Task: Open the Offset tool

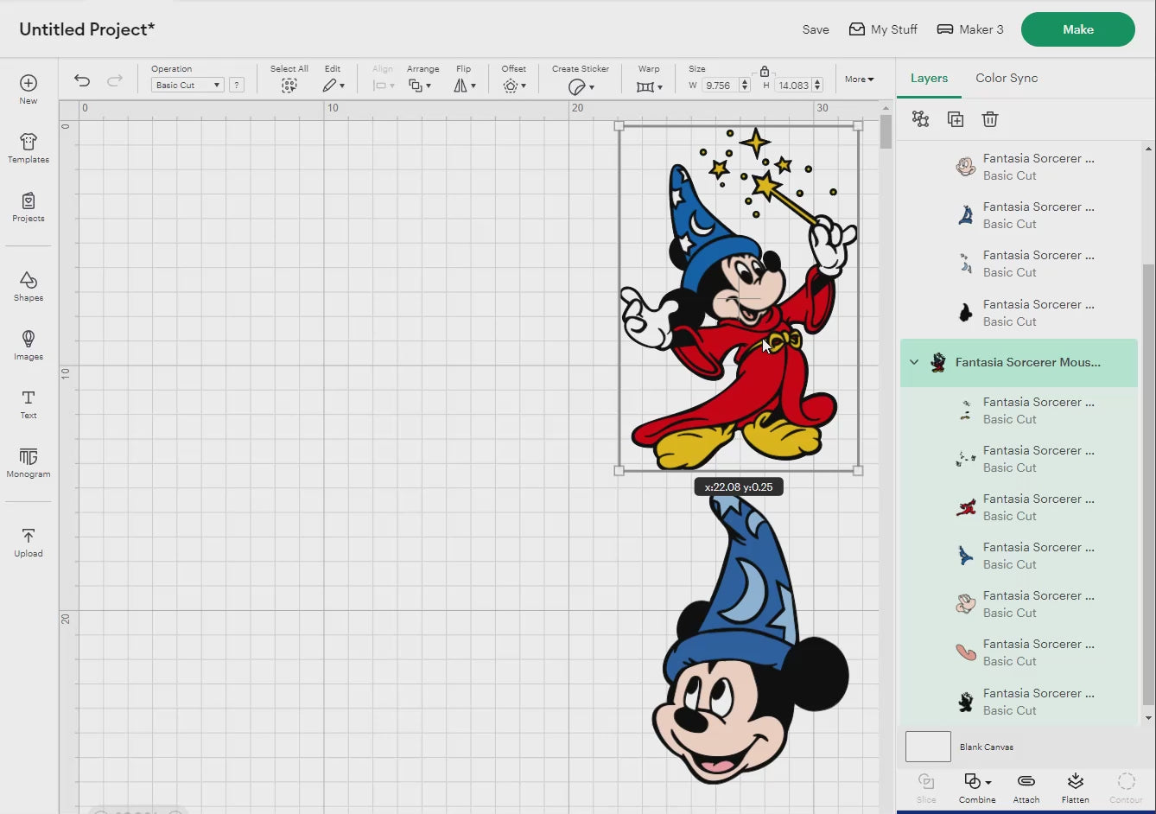Action: (x=514, y=86)
